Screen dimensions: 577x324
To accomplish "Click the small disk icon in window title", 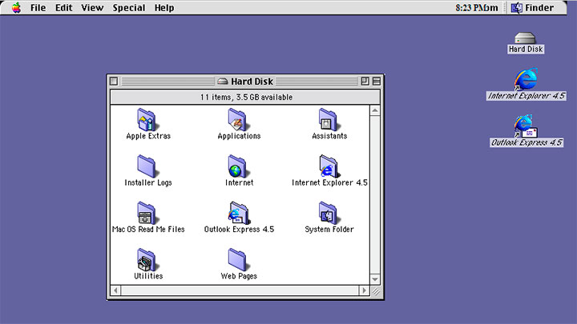I will (x=222, y=81).
